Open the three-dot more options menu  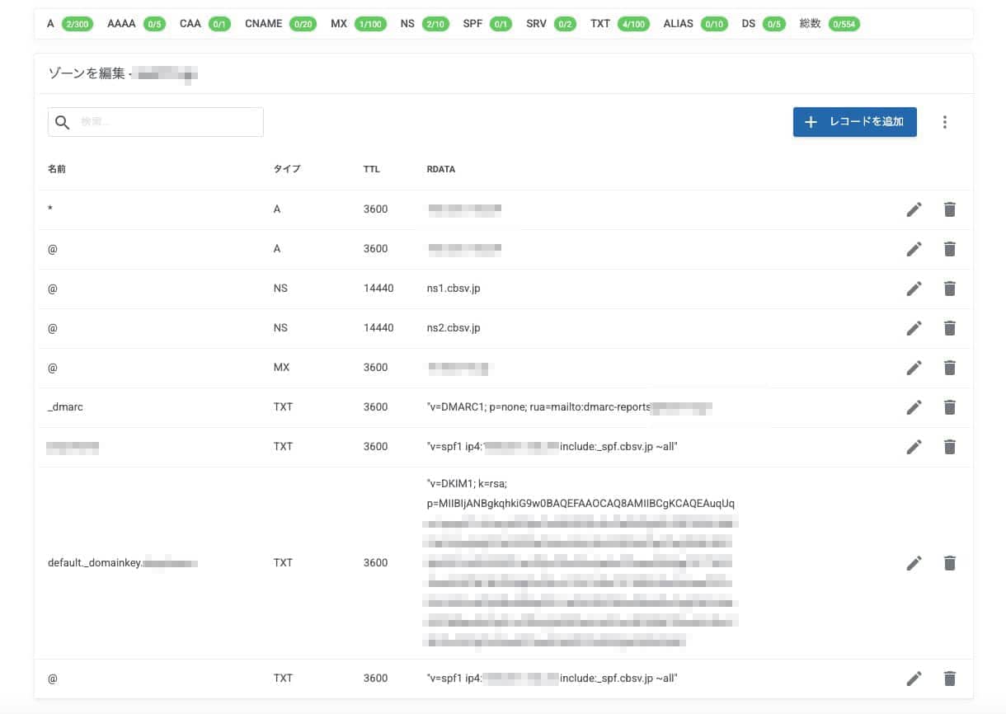pyautogui.click(x=945, y=122)
